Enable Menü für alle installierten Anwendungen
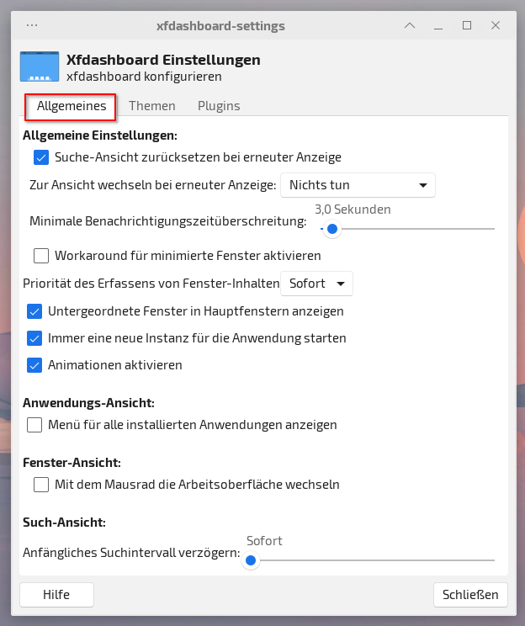The height and width of the screenshot is (626, 525). (x=34, y=425)
